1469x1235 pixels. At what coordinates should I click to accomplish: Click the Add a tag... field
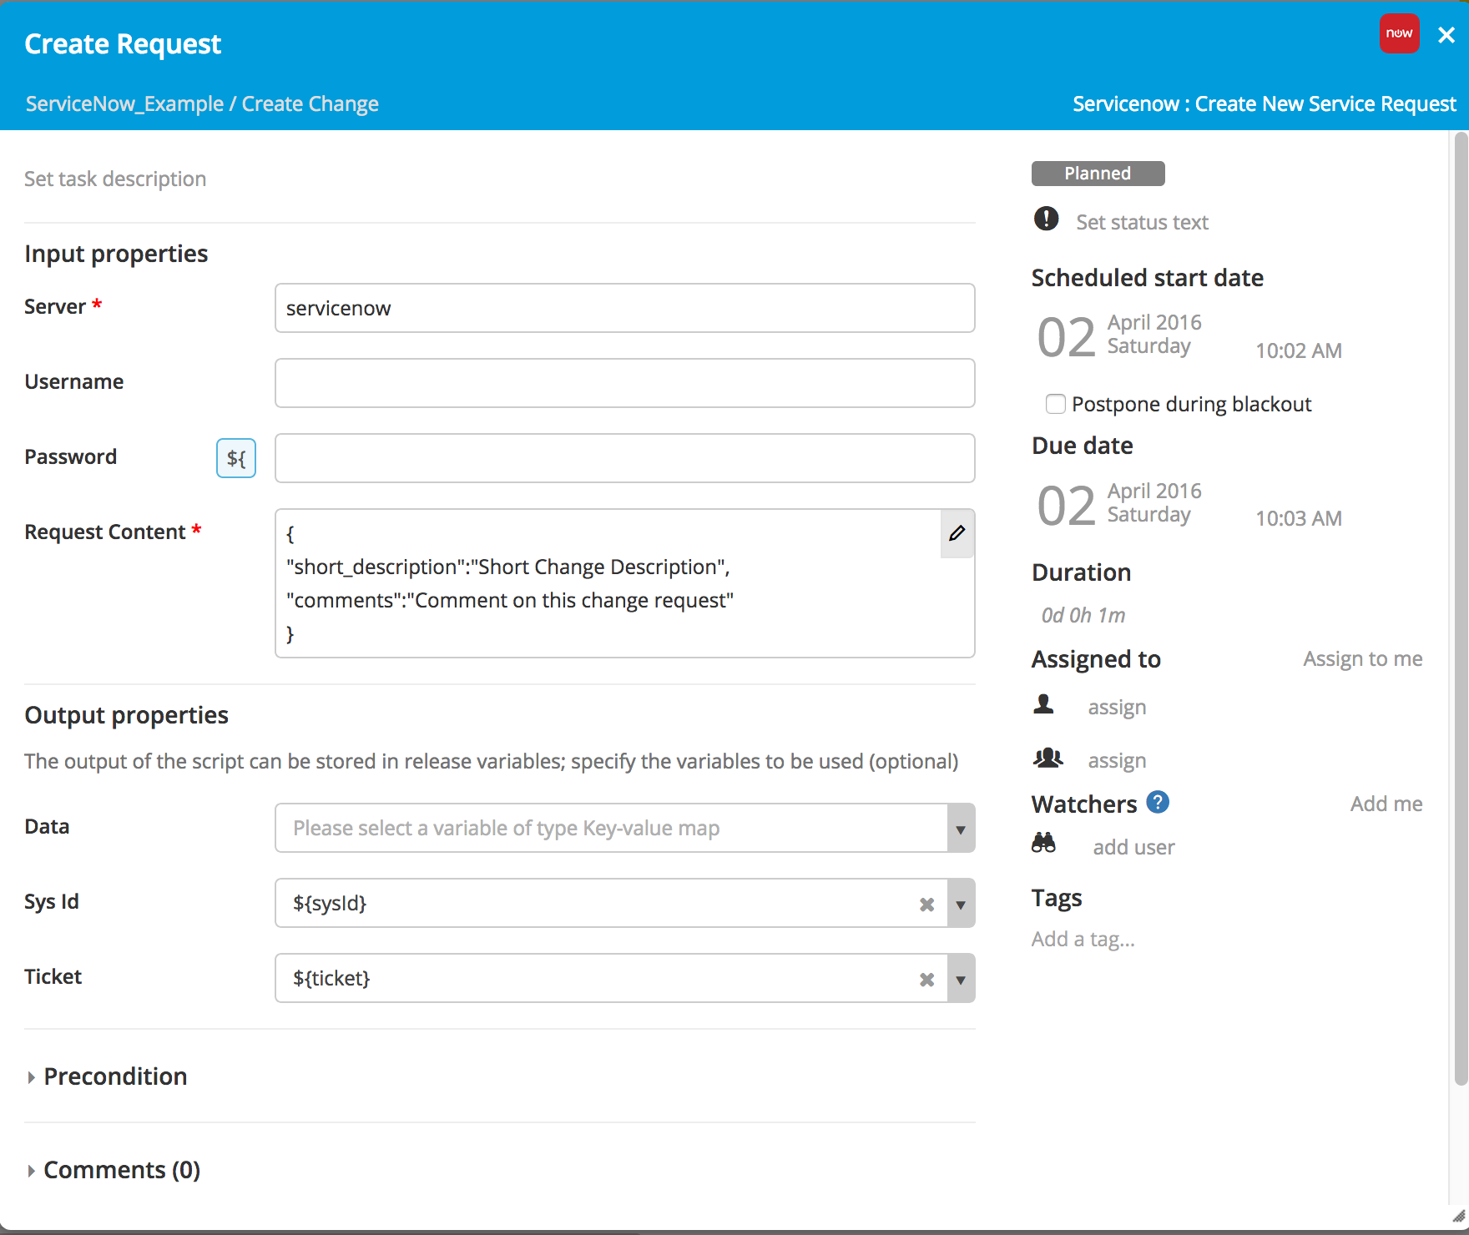pos(1083,939)
